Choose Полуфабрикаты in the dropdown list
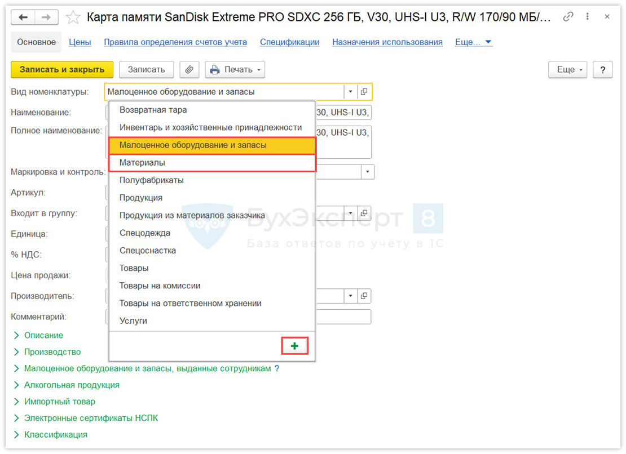 (212, 180)
